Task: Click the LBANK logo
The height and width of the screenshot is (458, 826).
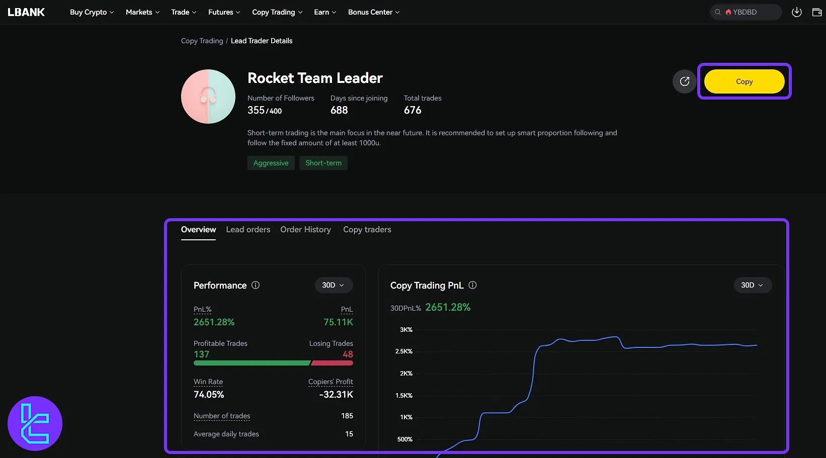Action: [x=26, y=12]
